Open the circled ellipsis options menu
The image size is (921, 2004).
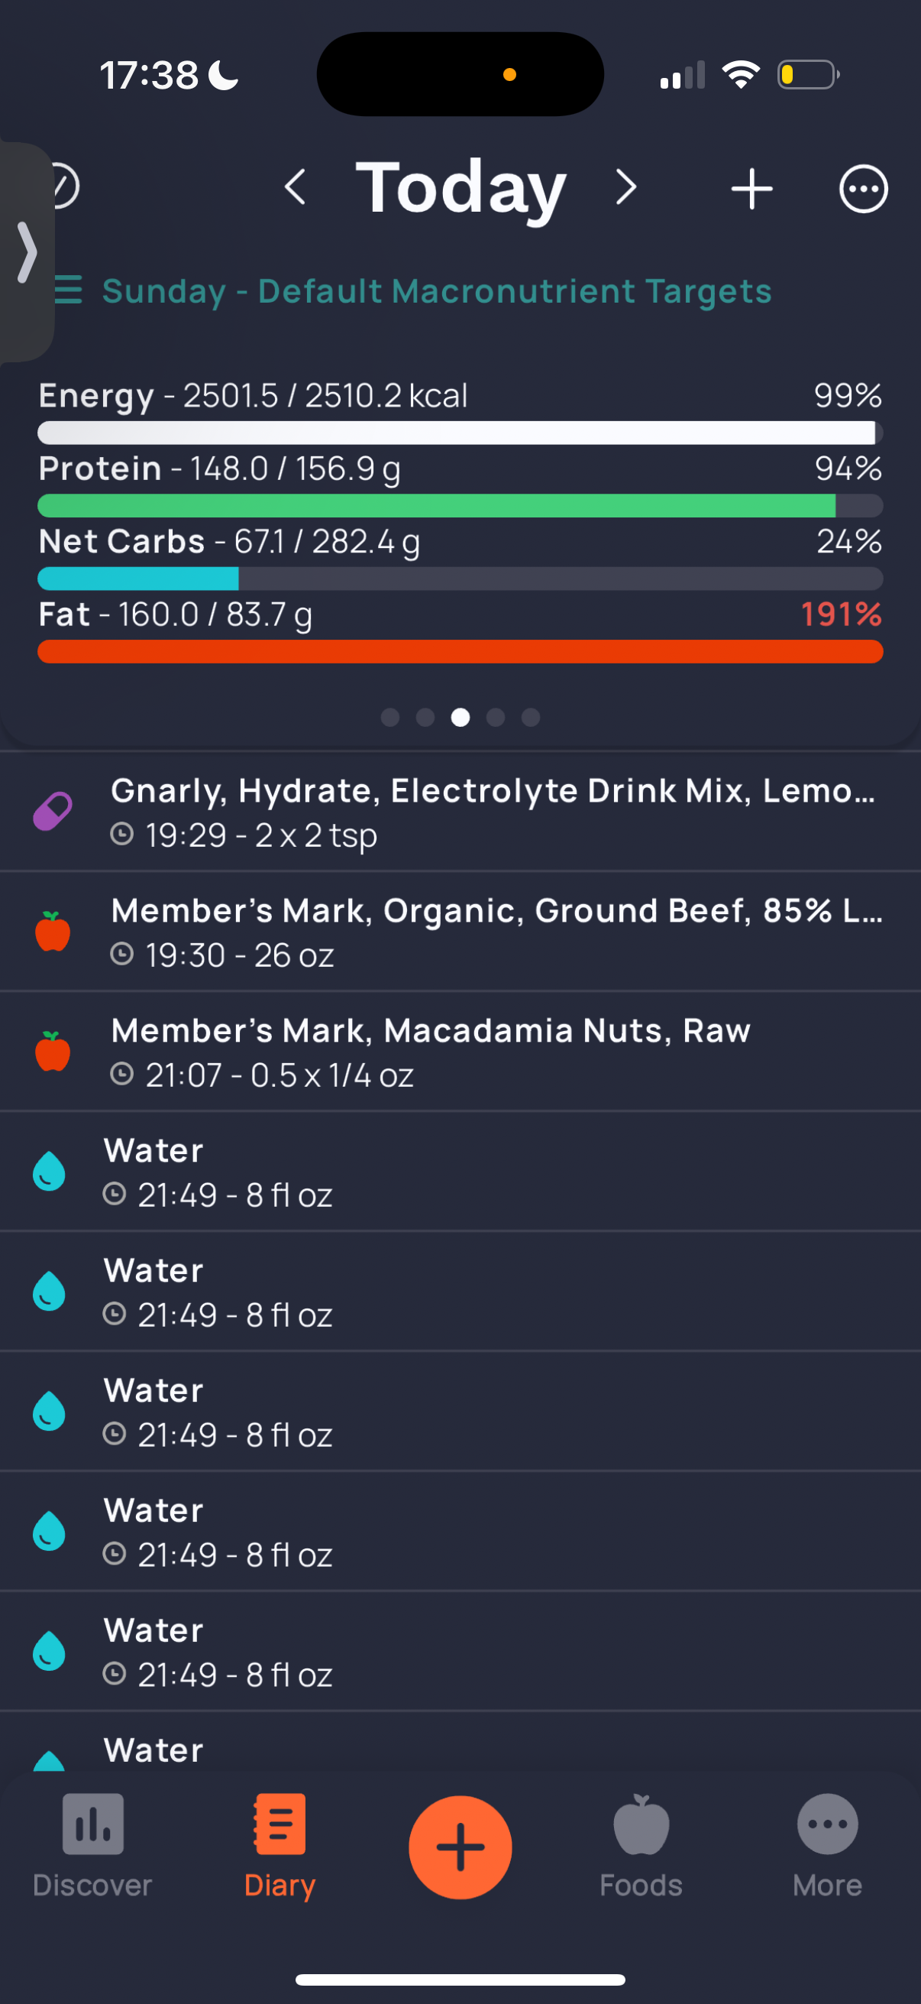coord(863,188)
